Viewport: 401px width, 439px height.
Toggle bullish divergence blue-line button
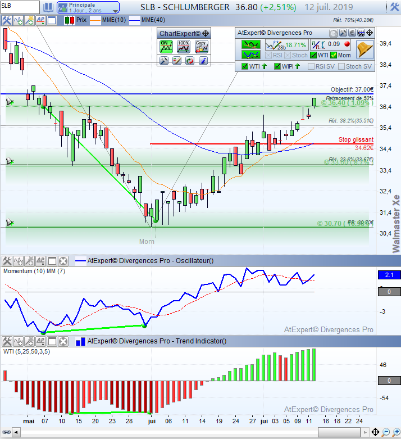(250, 55)
